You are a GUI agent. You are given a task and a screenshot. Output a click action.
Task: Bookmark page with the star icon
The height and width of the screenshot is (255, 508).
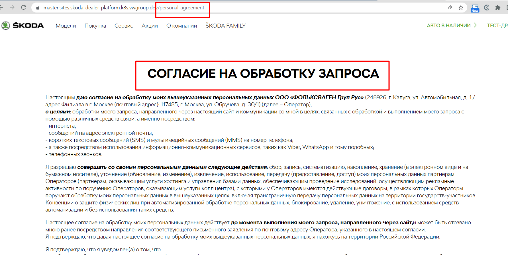pyautogui.click(x=461, y=8)
